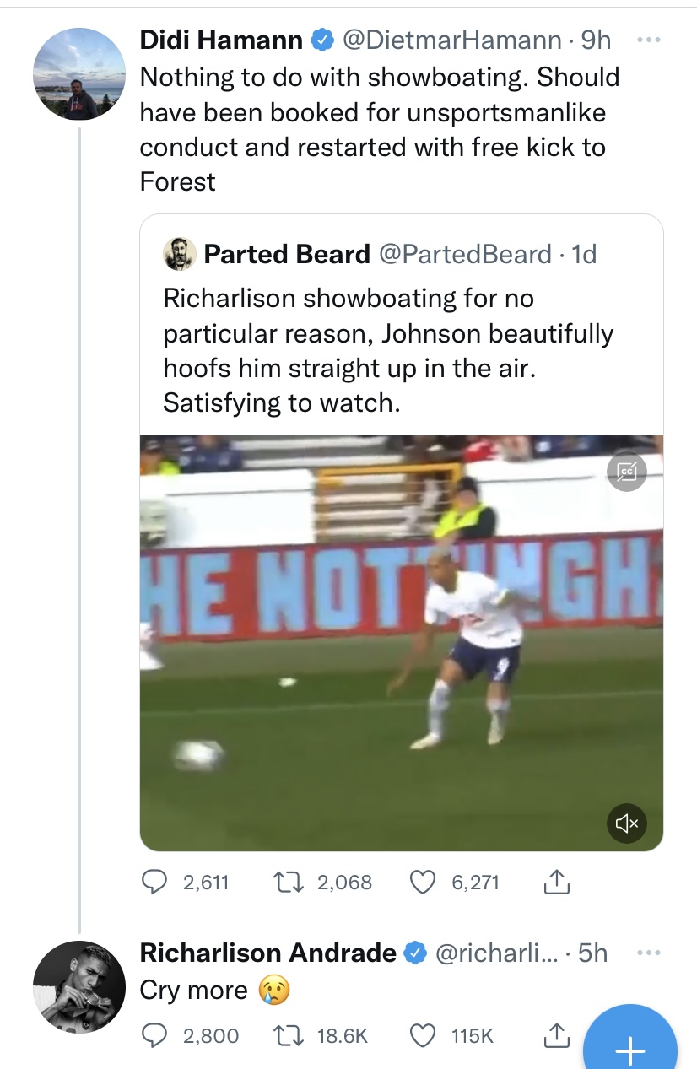Image resolution: width=697 pixels, height=1069 pixels.
Task: Open Parted Beard's profile name
Action: click(x=287, y=254)
